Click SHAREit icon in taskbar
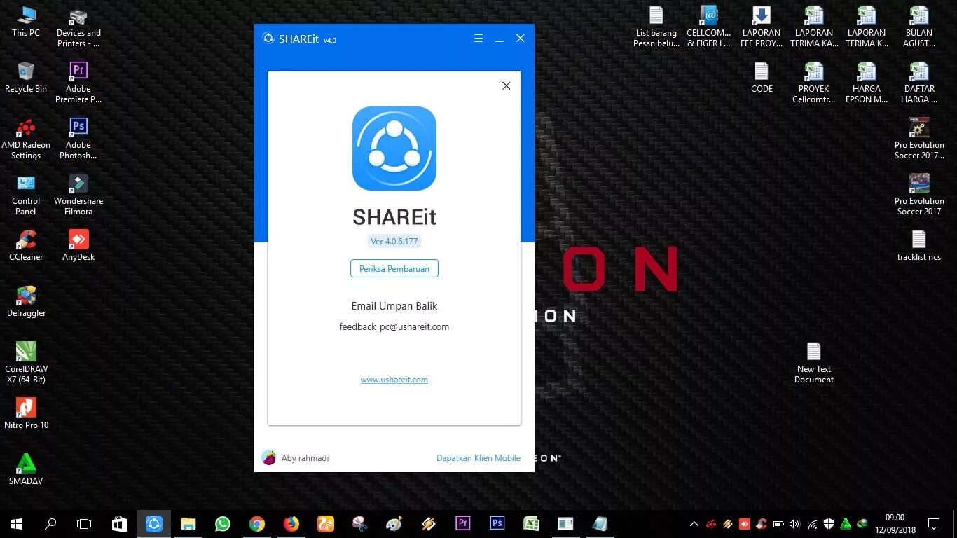 tap(154, 523)
